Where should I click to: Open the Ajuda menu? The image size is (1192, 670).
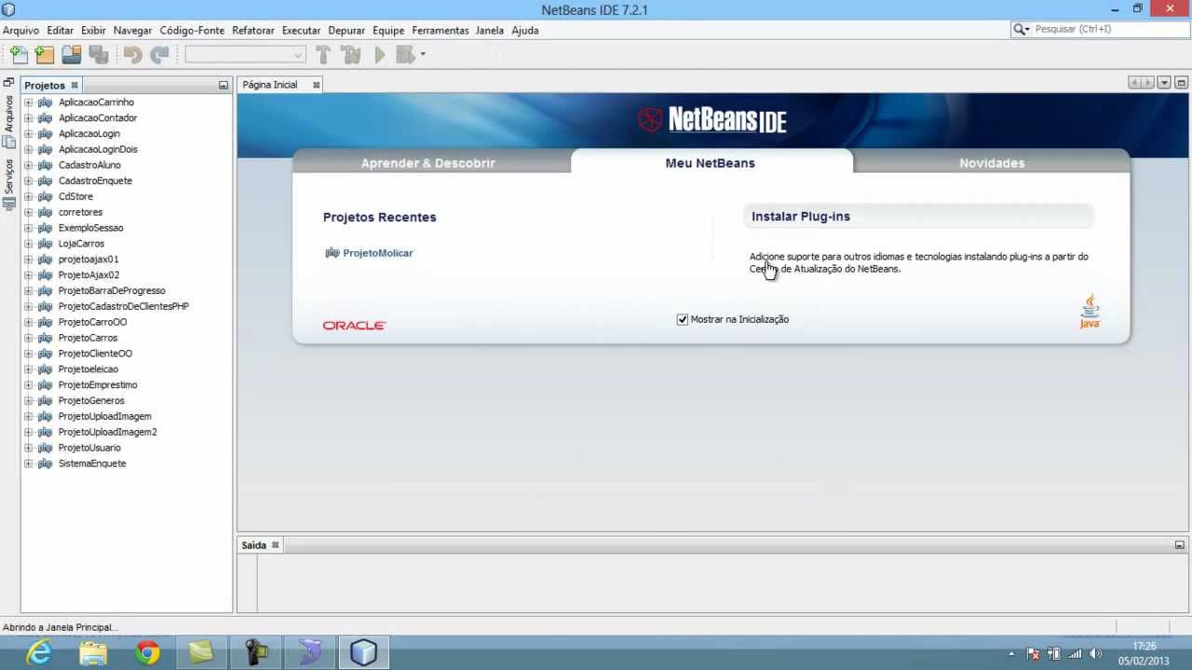pyautogui.click(x=525, y=30)
